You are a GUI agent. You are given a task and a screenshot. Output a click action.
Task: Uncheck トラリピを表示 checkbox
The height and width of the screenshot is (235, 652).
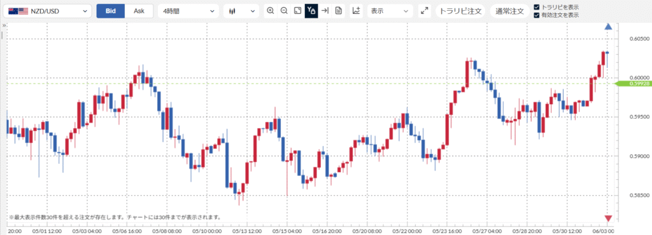tap(537, 7)
